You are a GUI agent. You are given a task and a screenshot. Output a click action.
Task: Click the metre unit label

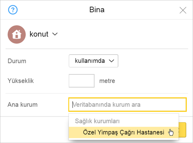(107, 81)
